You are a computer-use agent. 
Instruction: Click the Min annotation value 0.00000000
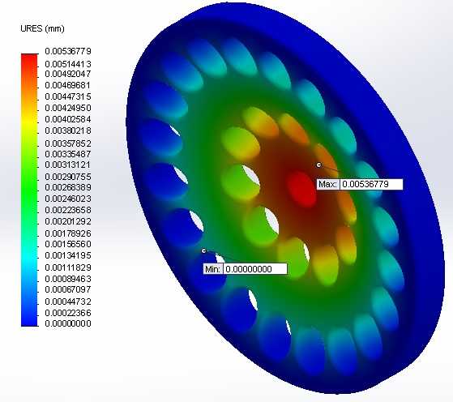pyautogui.click(x=255, y=269)
